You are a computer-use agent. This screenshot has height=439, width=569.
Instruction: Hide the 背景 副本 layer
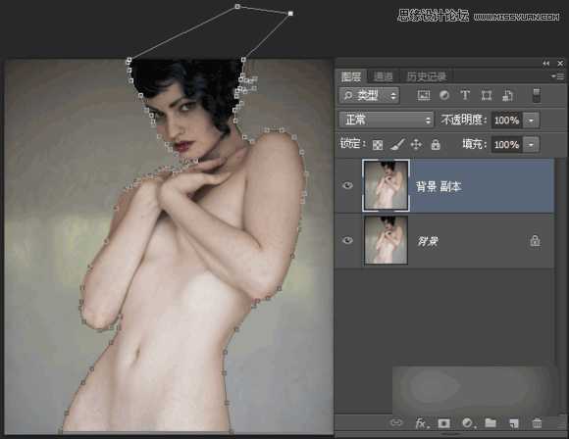click(x=347, y=185)
